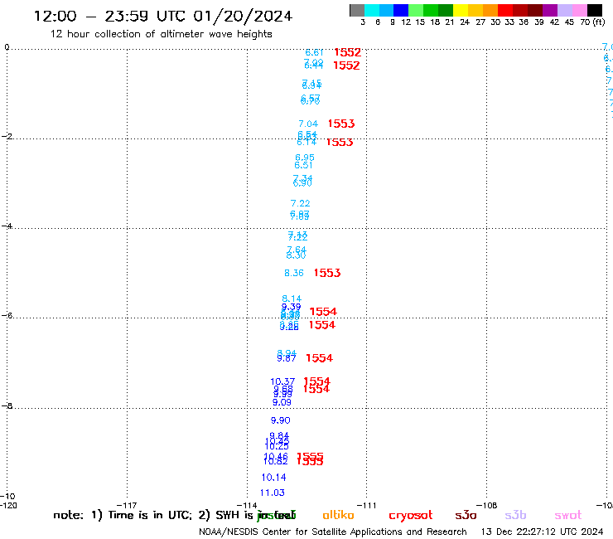Click the cyan legend swatch
Viewport: 613px width, 539px height.
[x=372, y=10]
